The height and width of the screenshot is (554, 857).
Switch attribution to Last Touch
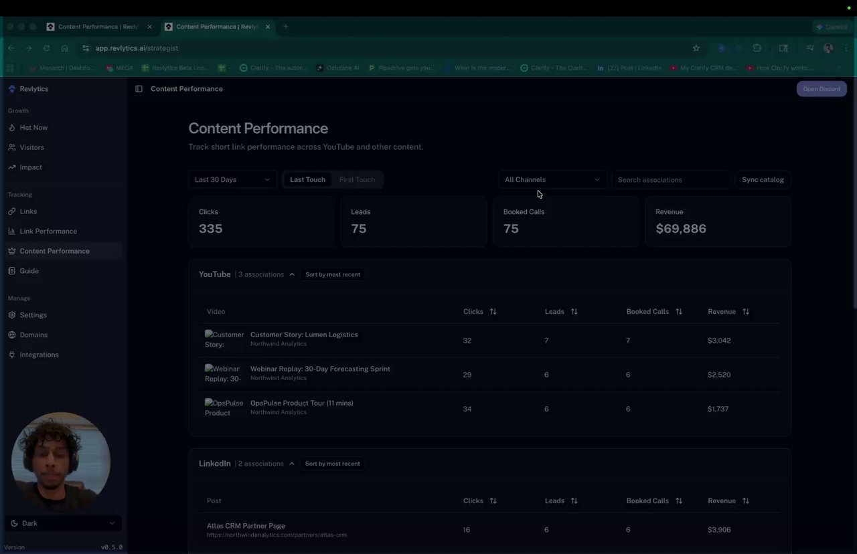tap(307, 180)
